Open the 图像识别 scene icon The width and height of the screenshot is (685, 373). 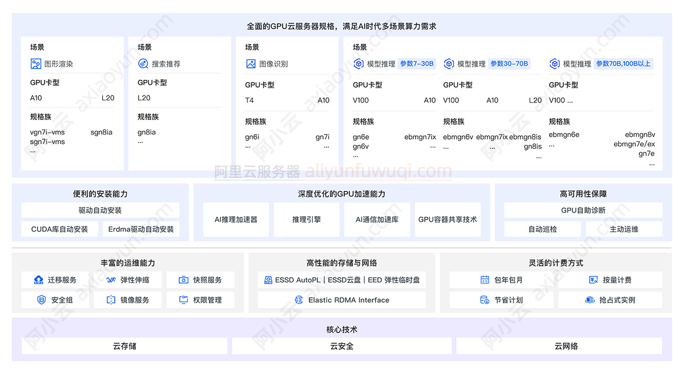(x=250, y=63)
